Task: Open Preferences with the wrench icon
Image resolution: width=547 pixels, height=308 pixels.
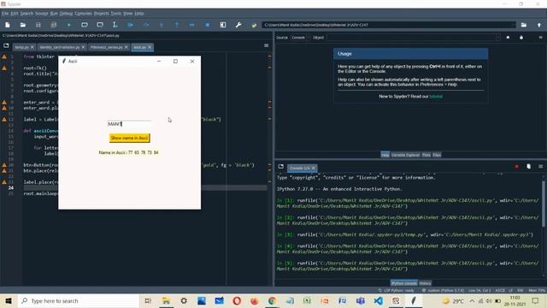Action: pos(238,25)
